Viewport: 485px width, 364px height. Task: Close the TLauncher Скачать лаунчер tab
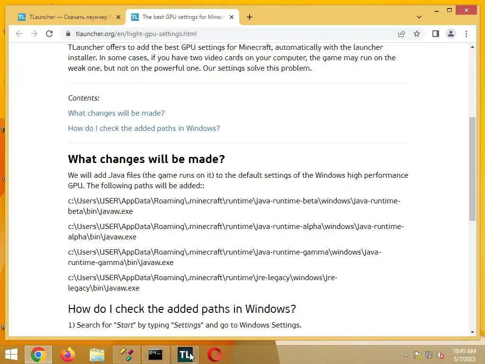(x=118, y=17)
